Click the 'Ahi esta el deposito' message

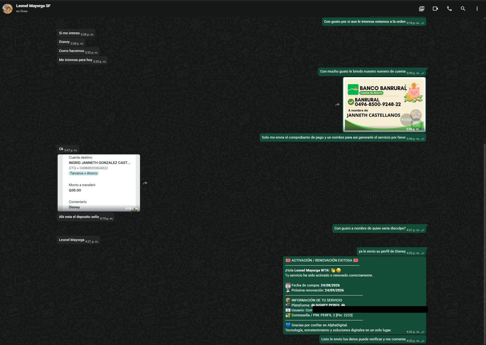pos(86,217)
